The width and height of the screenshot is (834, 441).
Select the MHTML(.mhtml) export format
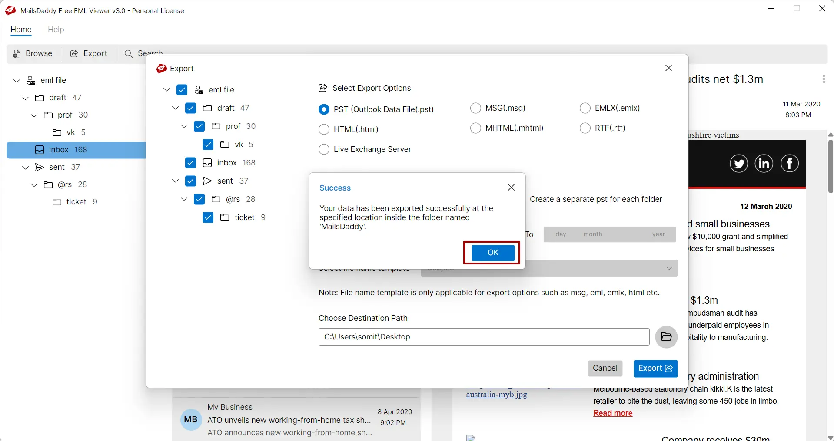pos(475,128)
